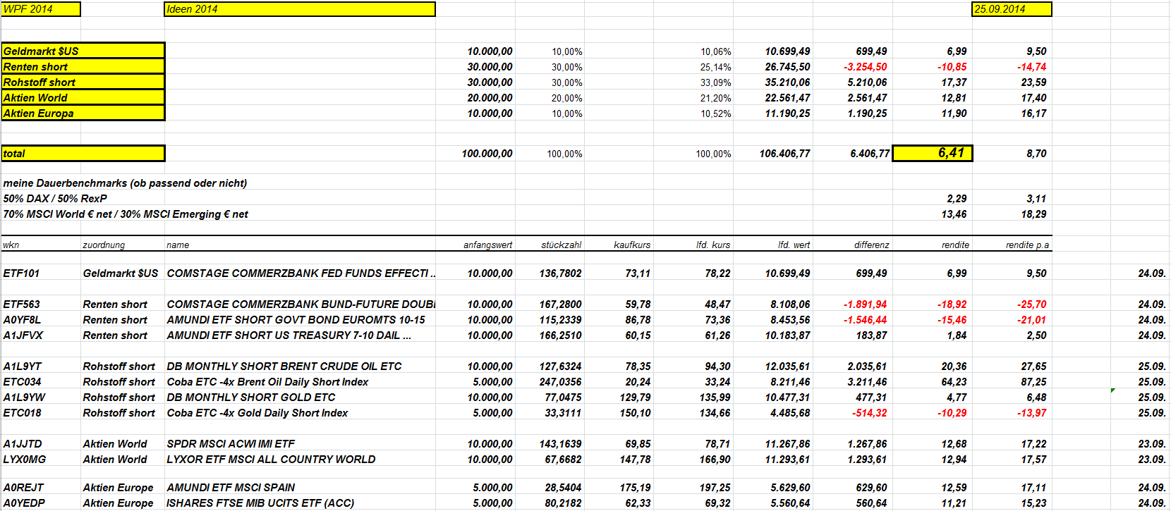Click the WKN cell "LYX0MG"
This screenshot has width=1171, height=511.
pos(25,460)
